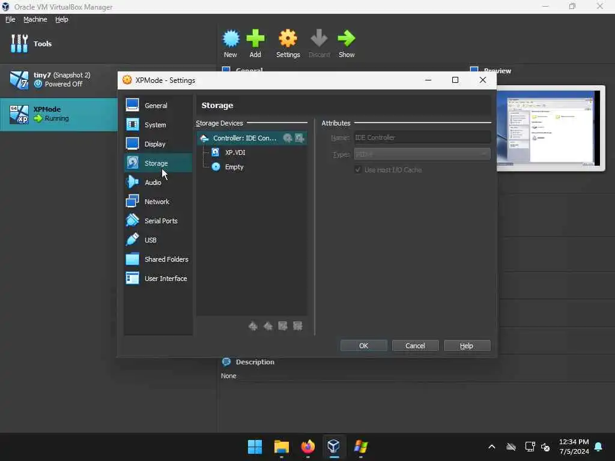Click the muted volume tray icon
Viewport: 615px width, 461px height.
click(545, 447)
